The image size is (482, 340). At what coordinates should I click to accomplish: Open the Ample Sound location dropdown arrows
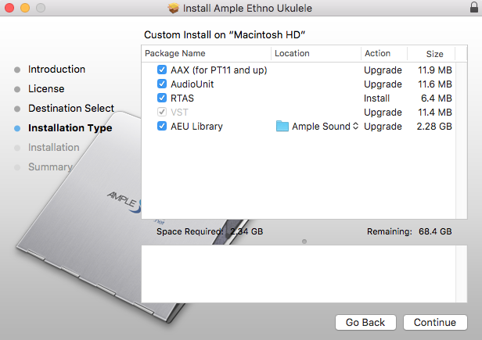pos(355,127)
